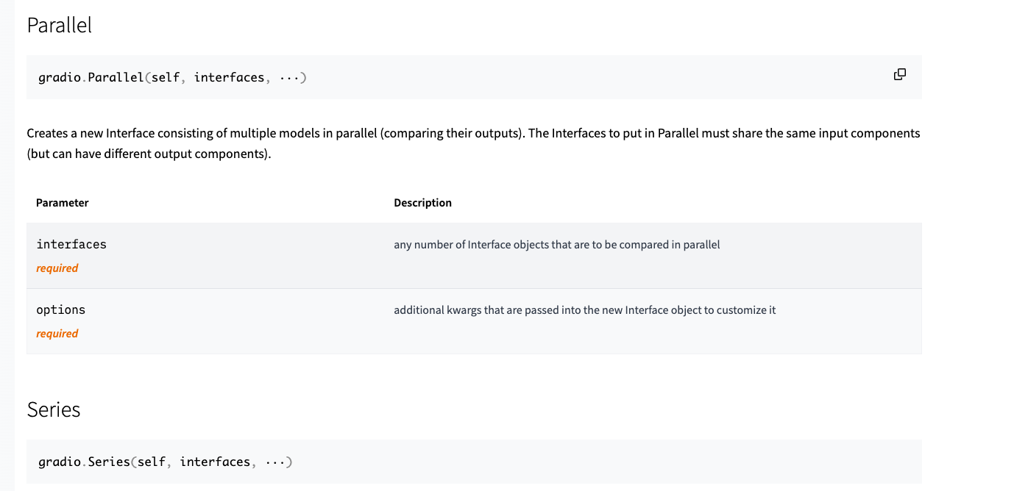Click 'Parallel' in the gradio.Parallel signature
The image size is (1028, 491).
[116, 77]
